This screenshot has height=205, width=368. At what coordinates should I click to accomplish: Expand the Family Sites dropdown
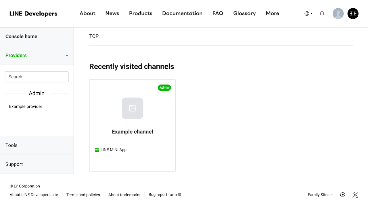[x=320, y=195]
